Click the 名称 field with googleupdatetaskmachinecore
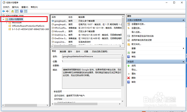The width and height of the screenshot is (187, 112). [x=91, y=56]
